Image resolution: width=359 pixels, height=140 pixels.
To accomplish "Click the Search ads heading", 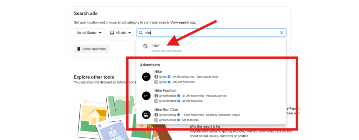I will pyautogui.click(x=86, y=14).
